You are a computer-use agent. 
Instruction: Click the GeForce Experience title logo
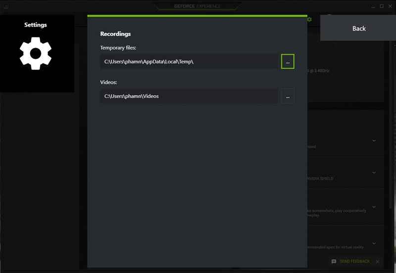click(x=197, y=6)
